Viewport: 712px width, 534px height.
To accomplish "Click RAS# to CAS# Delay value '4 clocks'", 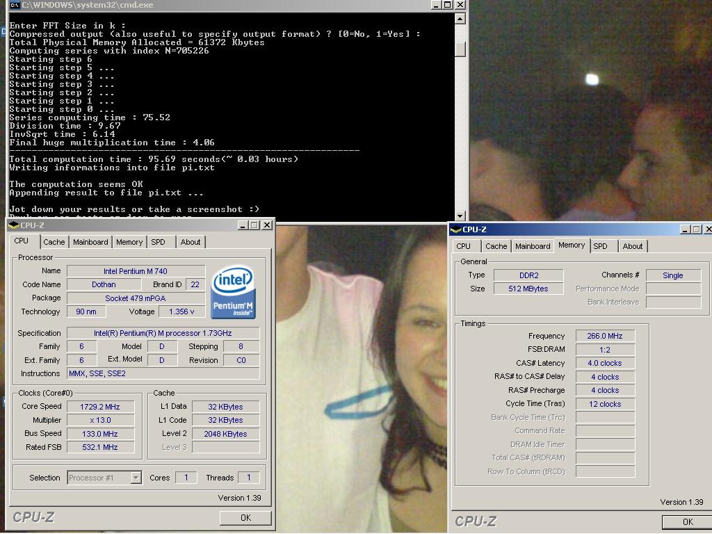I will click(x=605, y=377).
